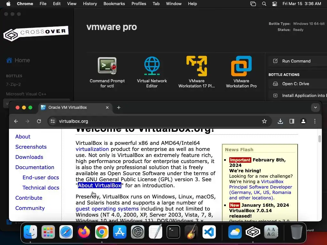Screen dimensions: 327x245
Task: Open End-user docs link
Action: pos(41,177)
